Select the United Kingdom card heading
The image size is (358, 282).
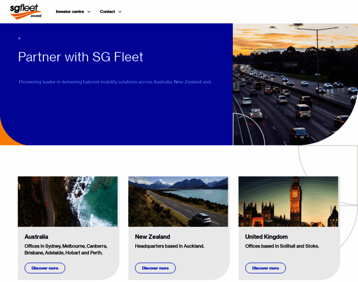(267, 237)
